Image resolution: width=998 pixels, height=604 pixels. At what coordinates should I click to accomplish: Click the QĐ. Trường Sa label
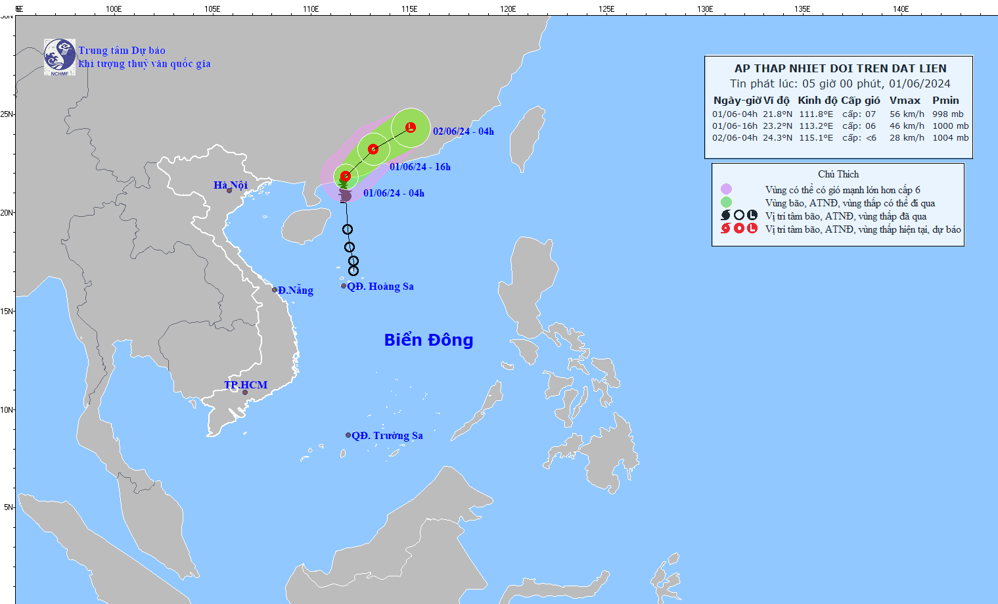(386, 435)
